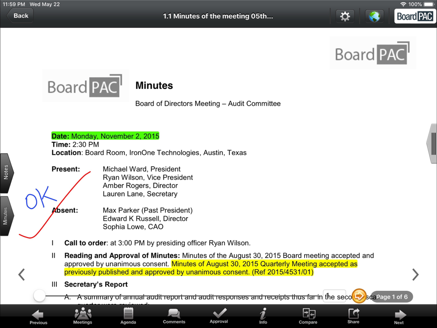Open the Notes side tab
Screen dimensions: 437x328
tap(6, 172)
